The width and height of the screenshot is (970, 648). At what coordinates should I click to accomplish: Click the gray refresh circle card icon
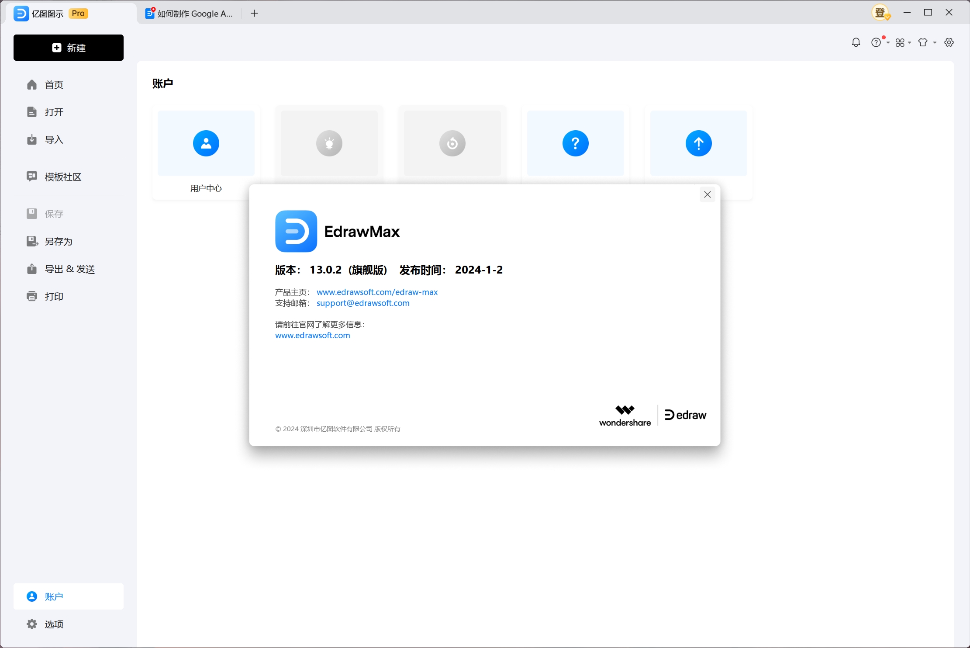pos(452,143)
